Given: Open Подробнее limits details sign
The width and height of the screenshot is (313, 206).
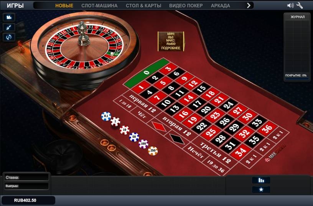Looking at the screenshot, I should tap(171, 48).
